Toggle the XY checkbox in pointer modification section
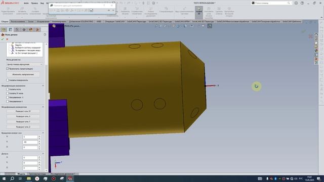This screenshot has width=324, height=182. click(x=8, y=94)
